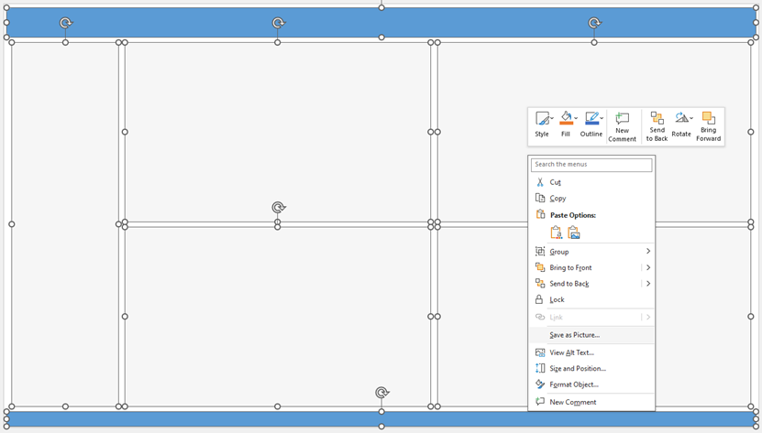Paste using destination theme icon
This screenshot has height=433, width=762.
tap(557, 233)
